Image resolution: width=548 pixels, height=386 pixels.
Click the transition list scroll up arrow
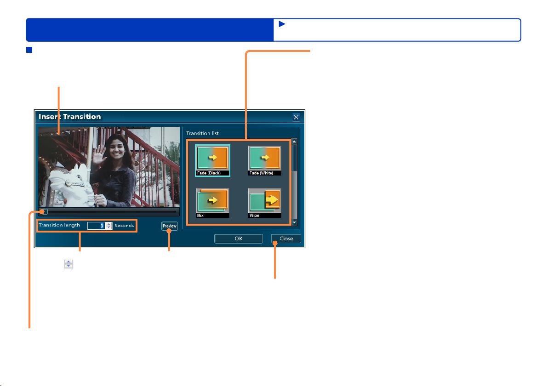click(294, 142)
